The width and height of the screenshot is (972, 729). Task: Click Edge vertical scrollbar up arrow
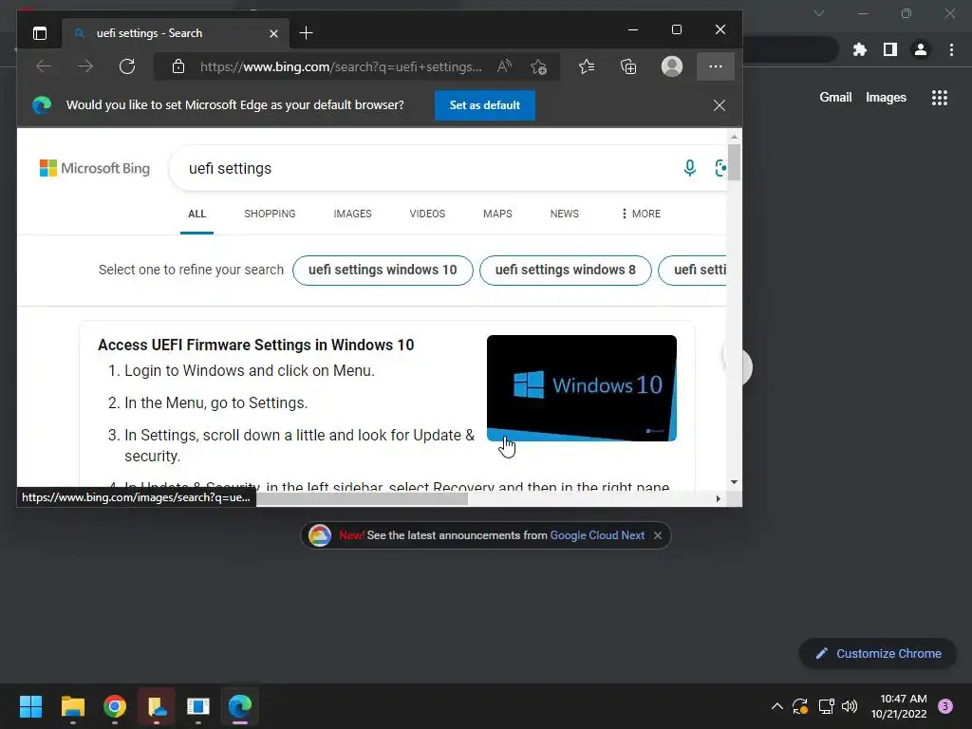pos(735,137)
